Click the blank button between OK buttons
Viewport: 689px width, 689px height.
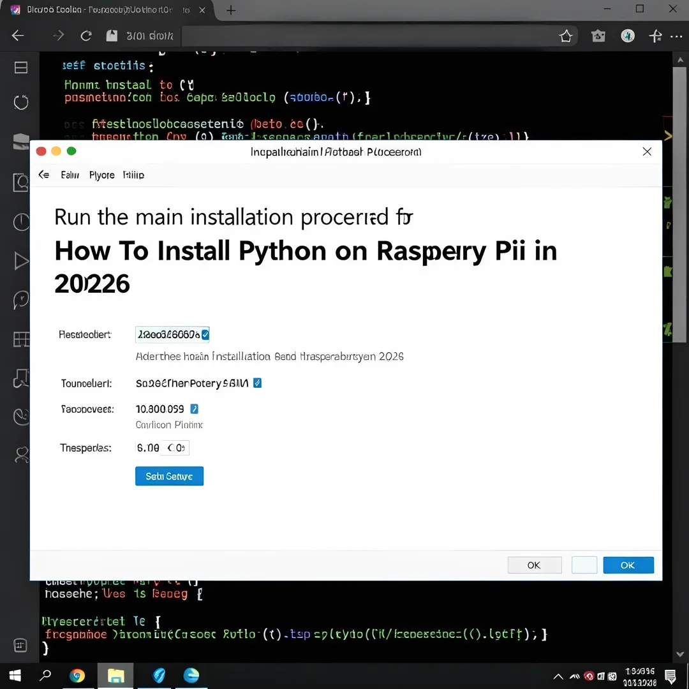(x=584, y=565)
